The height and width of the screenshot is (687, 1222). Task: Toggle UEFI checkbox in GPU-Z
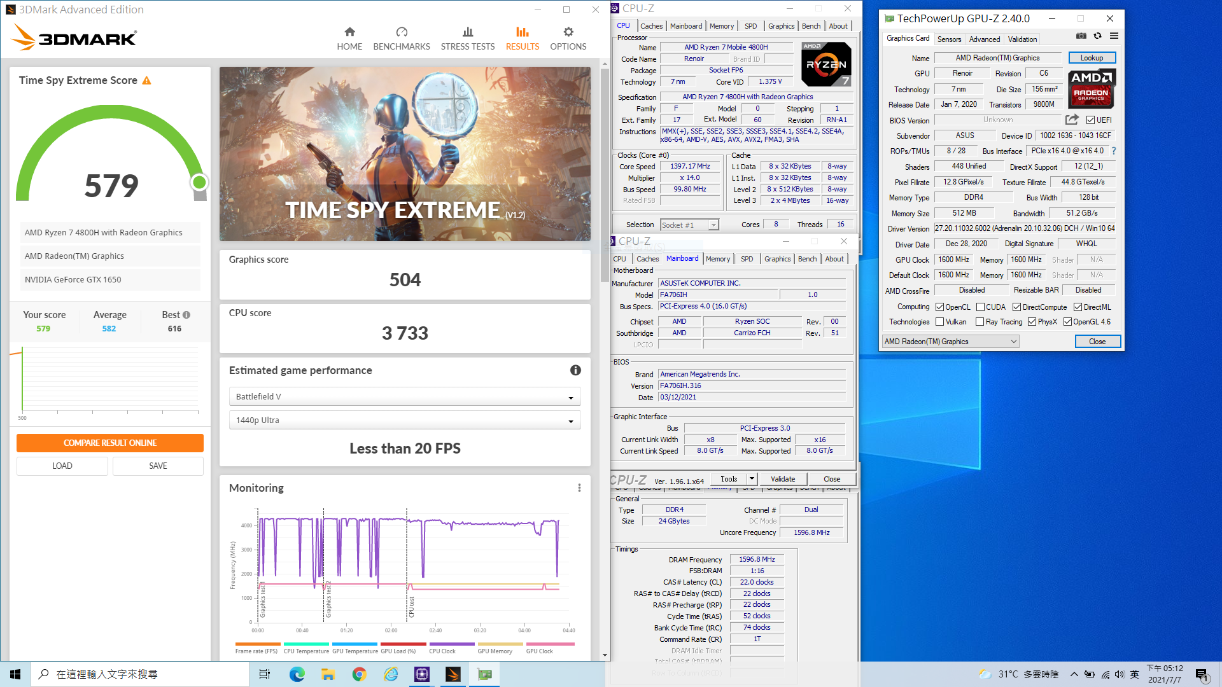(x=1090, y=120)
